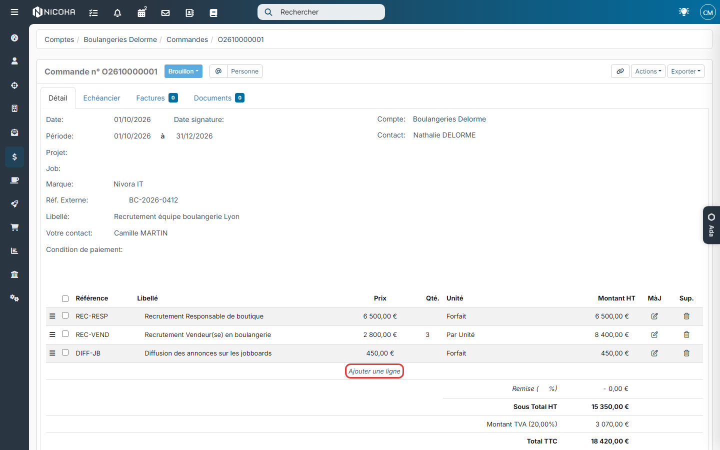720x450 pixels.
Task: Open the dollar sales sidebar icon
Action: pyautogui.click(x=14, y=157)
